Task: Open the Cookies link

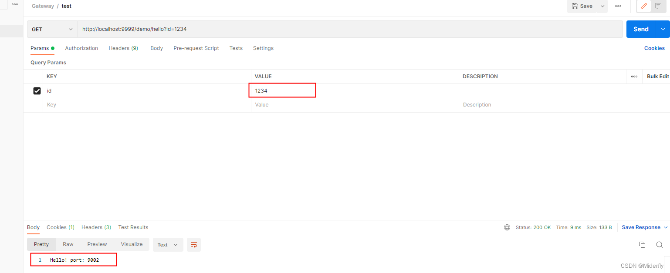Action: click(x=654, y=48)
